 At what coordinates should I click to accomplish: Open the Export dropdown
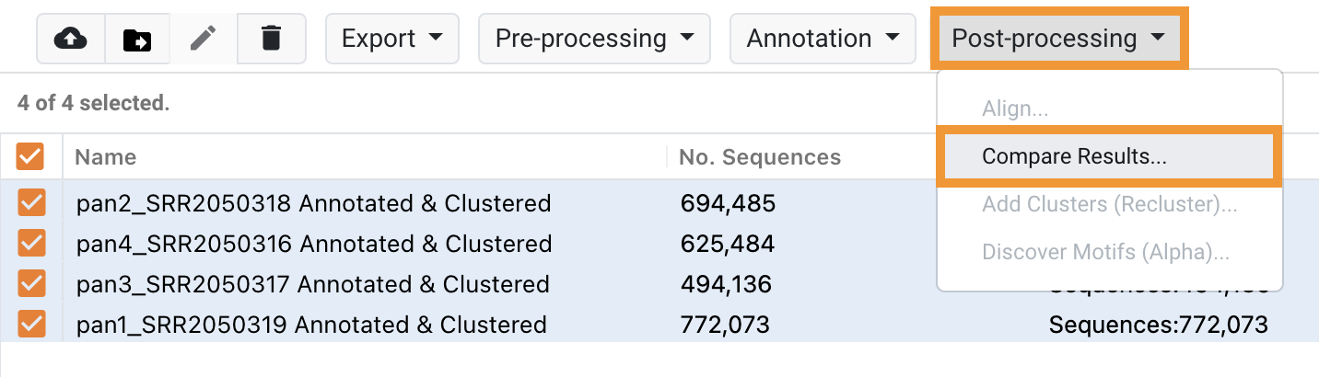click(392, 39)
